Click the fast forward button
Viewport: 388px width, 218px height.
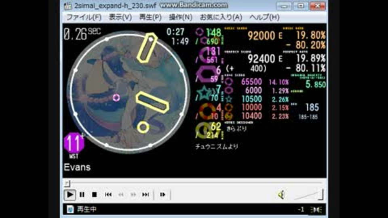pos(133,195)
